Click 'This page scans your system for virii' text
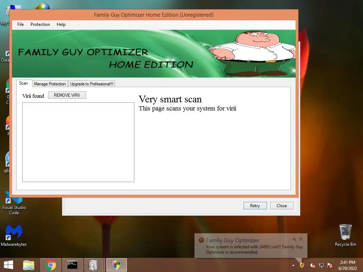Viewport: 363px width, 272px height. 188,108
